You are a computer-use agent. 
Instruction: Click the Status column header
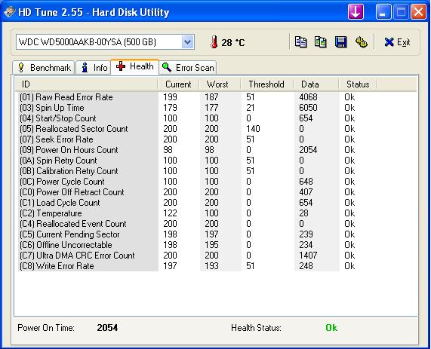pos(358,84)
